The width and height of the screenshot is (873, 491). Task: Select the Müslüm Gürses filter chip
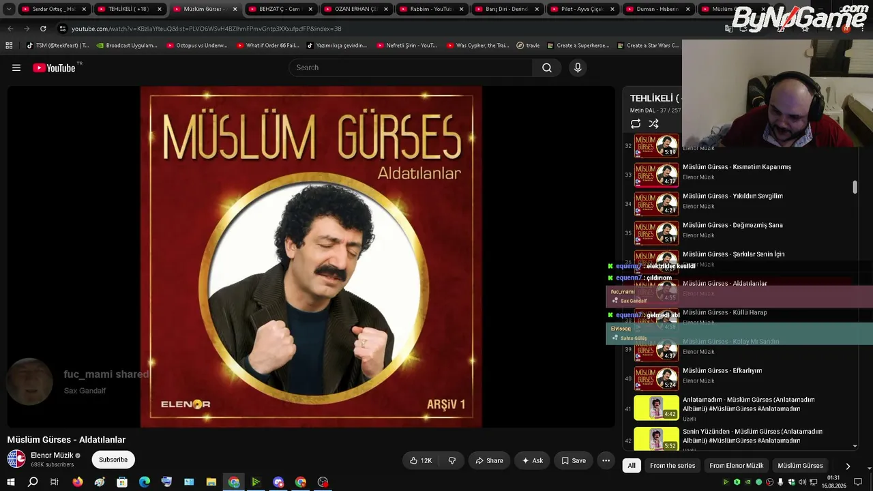point(800,466)
